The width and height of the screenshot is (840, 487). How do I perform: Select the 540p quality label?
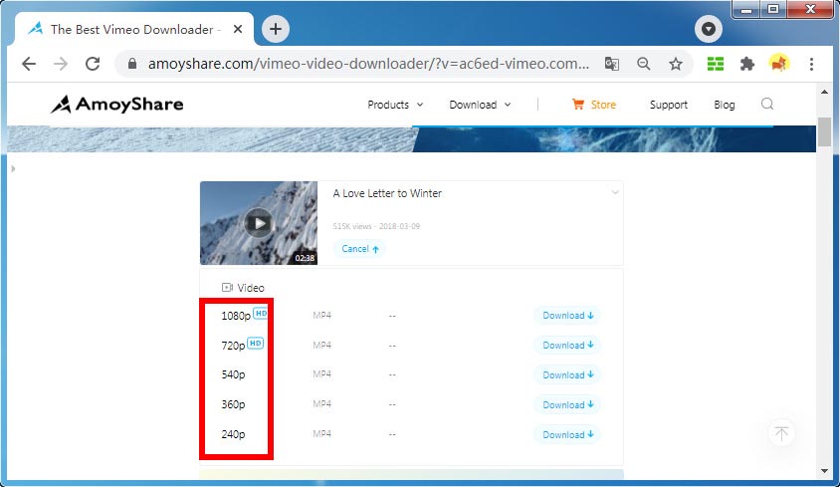pyautogui.click(x=233, y=374)
